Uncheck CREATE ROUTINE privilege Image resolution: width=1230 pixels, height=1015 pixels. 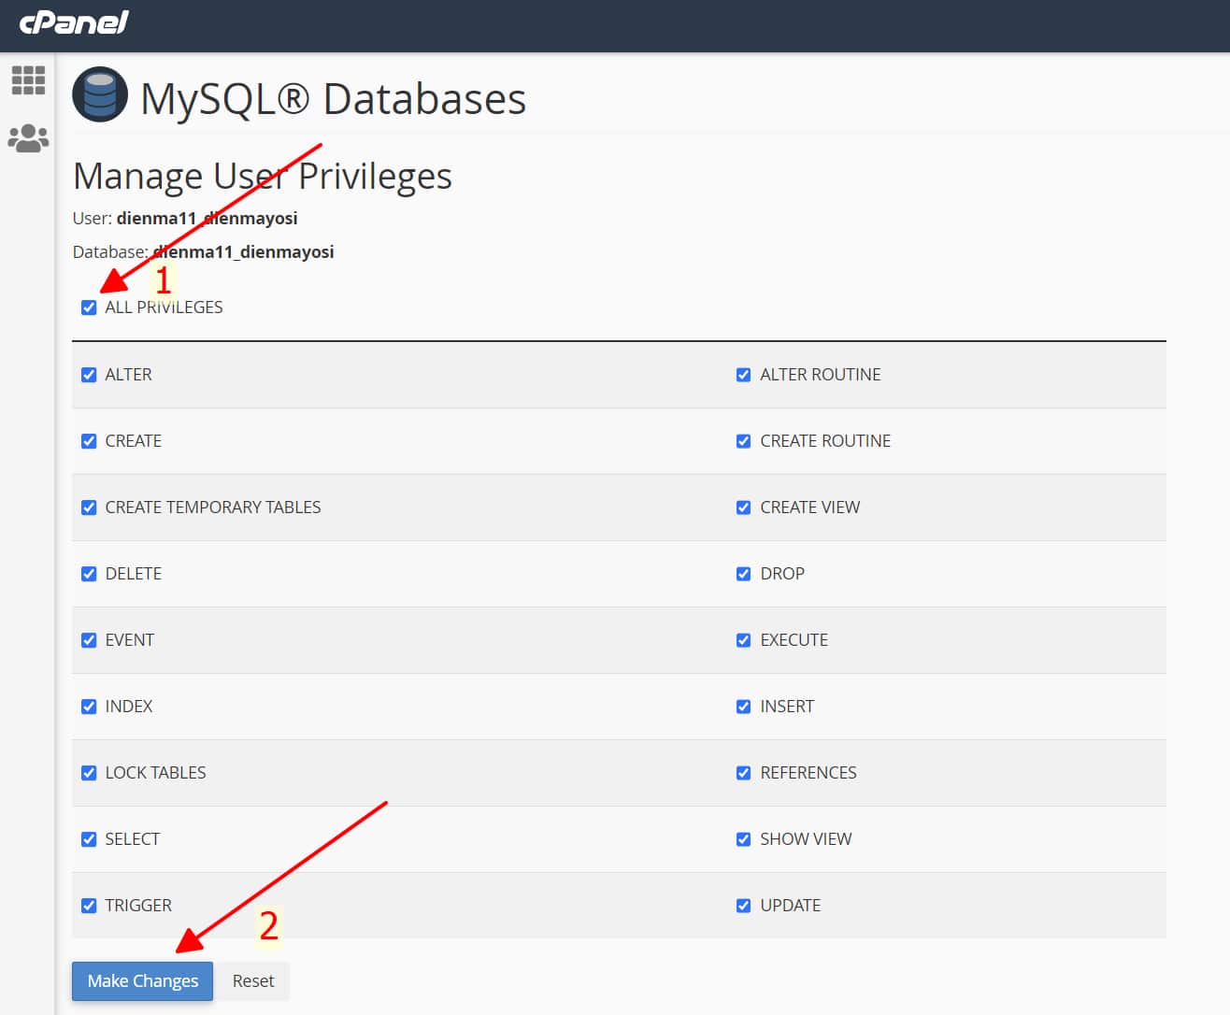pos(743,440)
